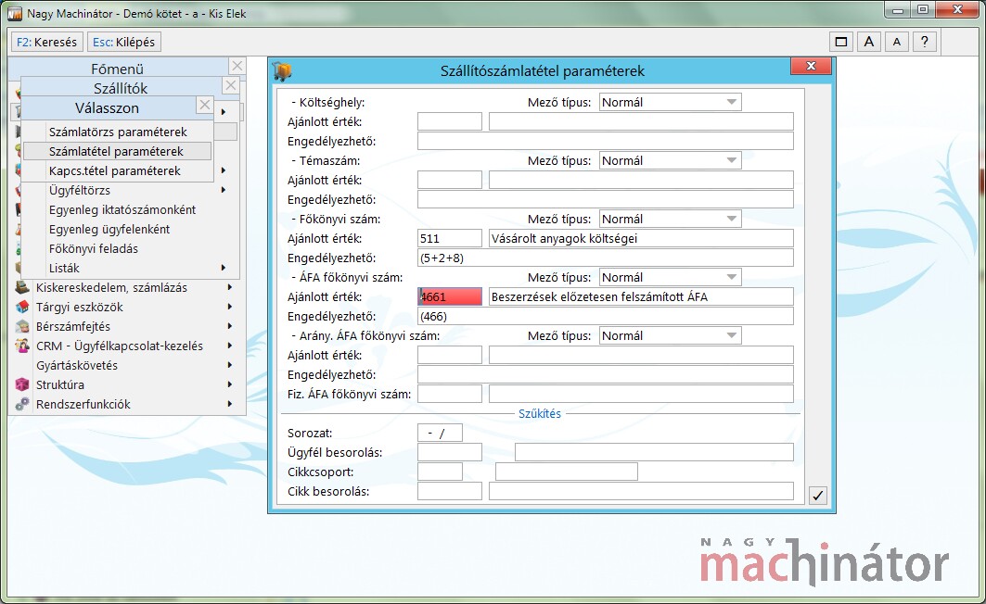This screenshot has width=986, height=604.
Task: Click the (5+2+8) Engedélyezhető field
Action: (x=606, y=258)
